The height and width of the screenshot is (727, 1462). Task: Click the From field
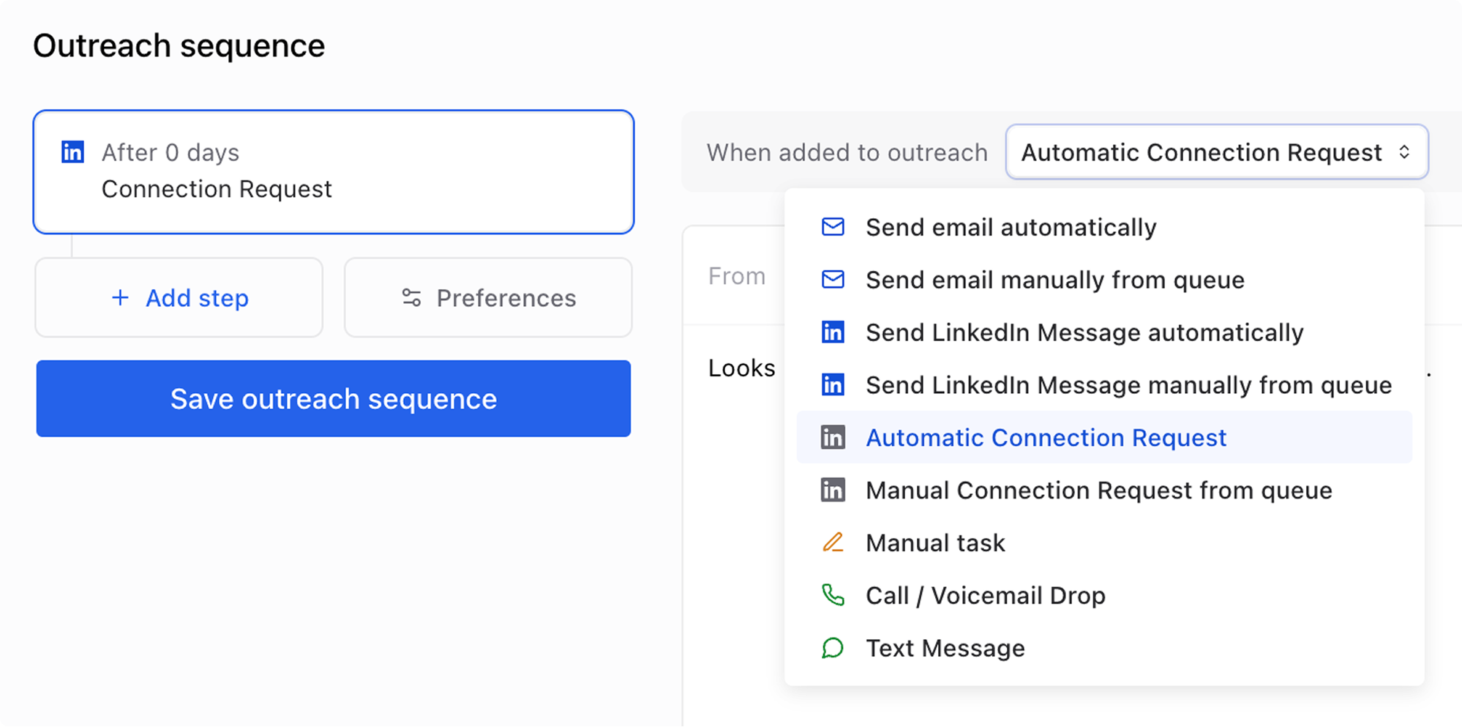[736, 276]
